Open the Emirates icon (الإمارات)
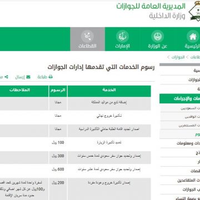The image size is (200, 200). (x=122, y=37)
